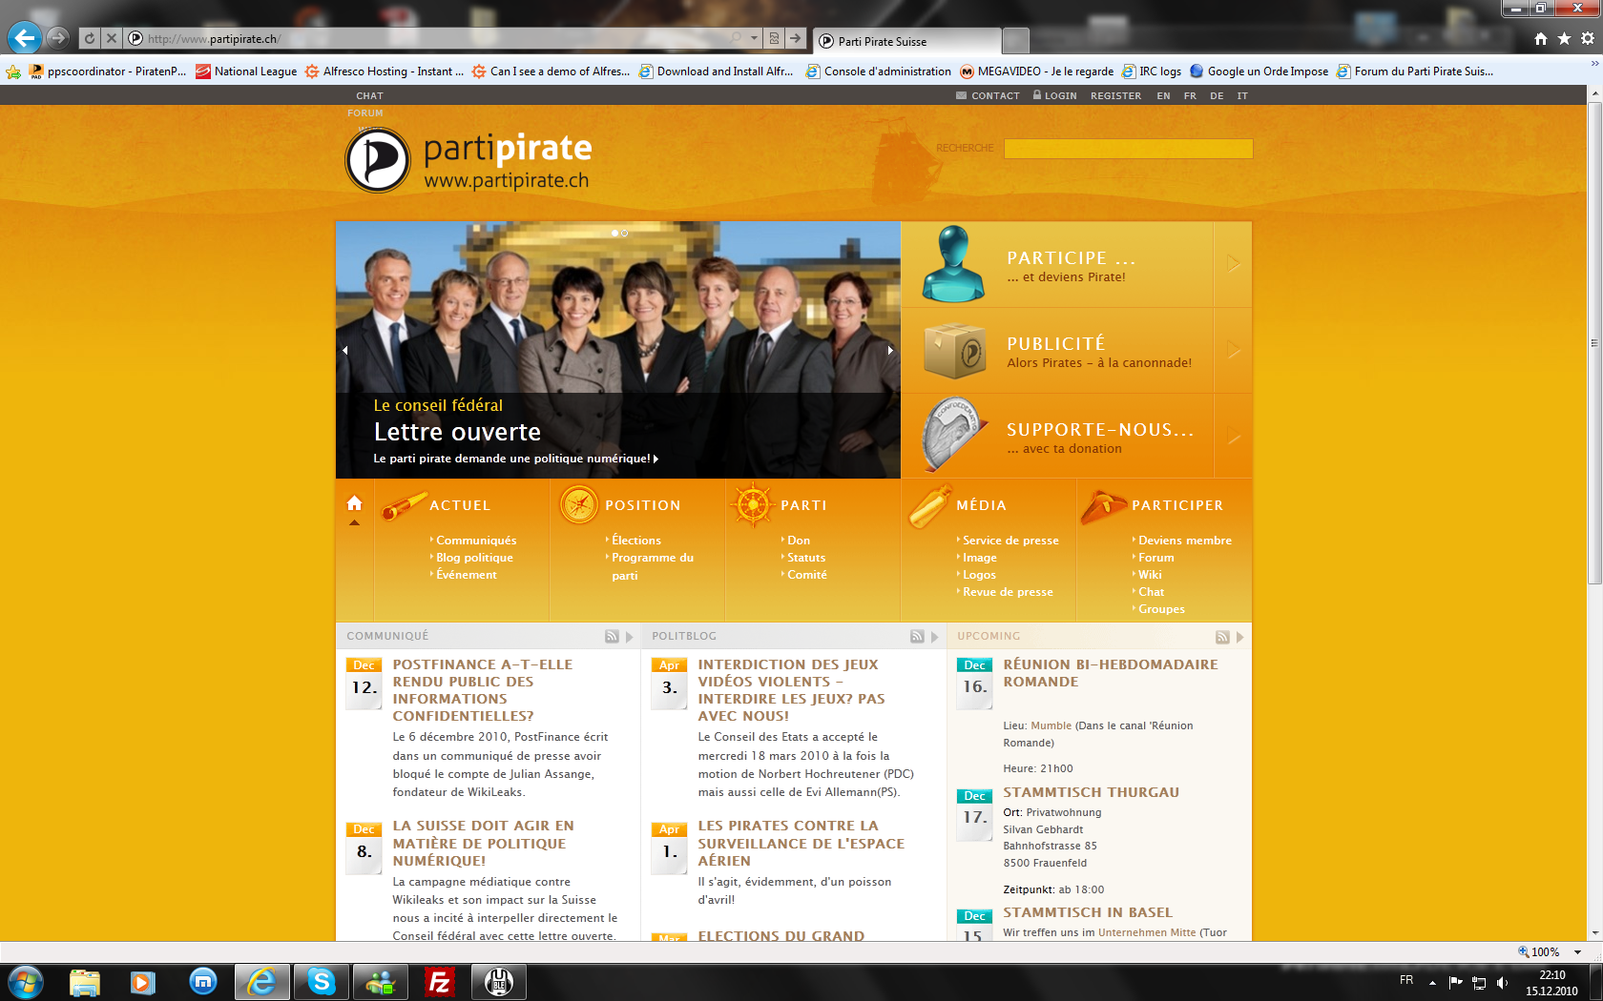Click the Recherche search input field
Screen dimensions: 1603x1001
tap(1128, 149)
